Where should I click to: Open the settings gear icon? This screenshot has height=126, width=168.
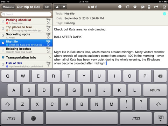pyautogui.click(x=135, y=7)
